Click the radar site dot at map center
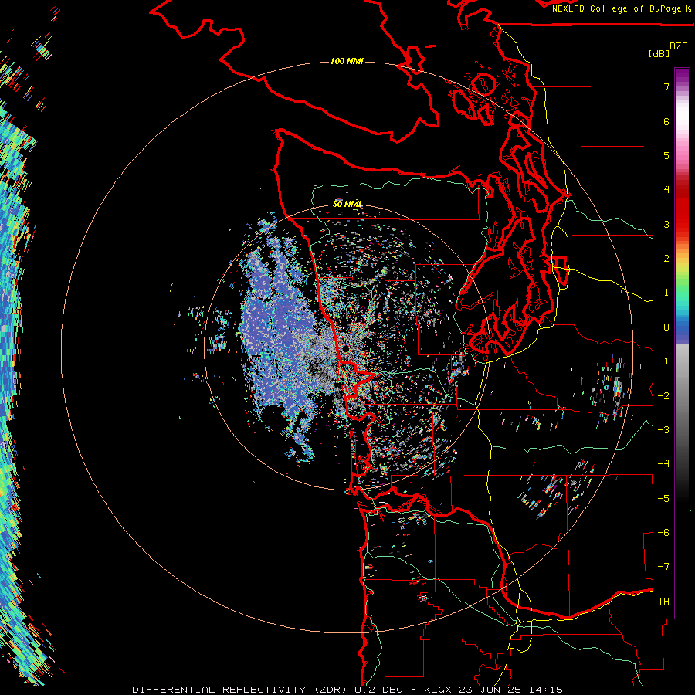Screen dimensions: 695x695 click(345, 349)
